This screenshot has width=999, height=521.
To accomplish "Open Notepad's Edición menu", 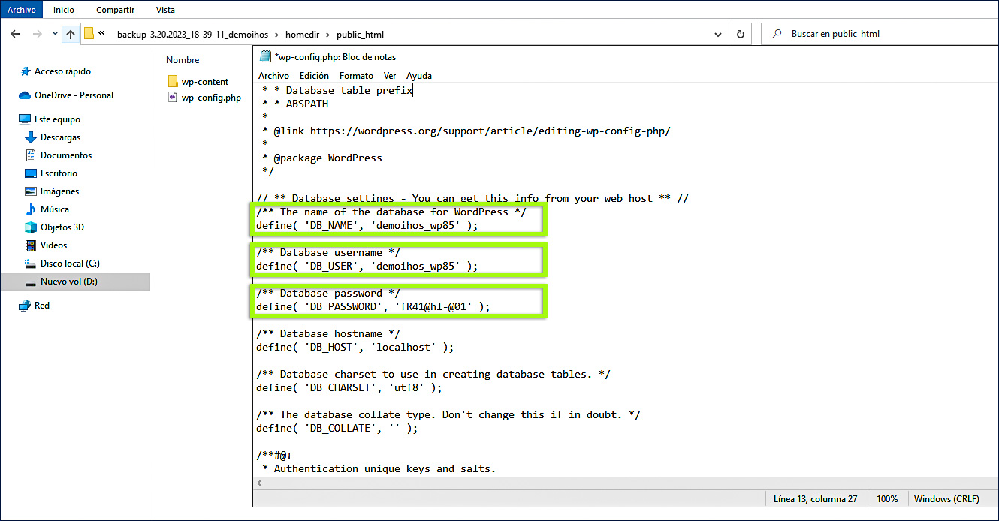I will [314, 76].
